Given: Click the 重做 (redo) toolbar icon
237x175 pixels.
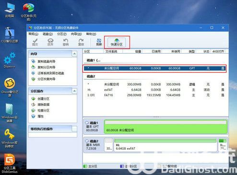Looking at the screenshot, I should (x=81, y=42).
